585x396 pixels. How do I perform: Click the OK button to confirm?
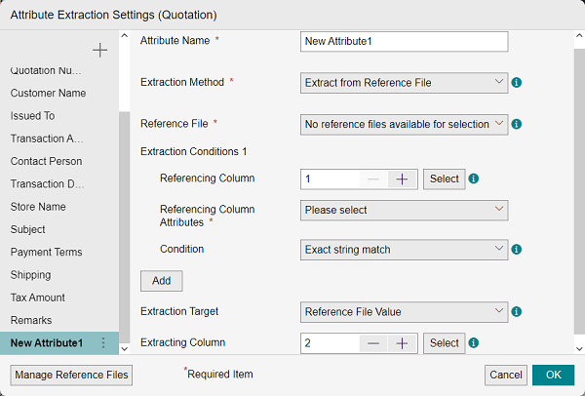coord(553,376)
